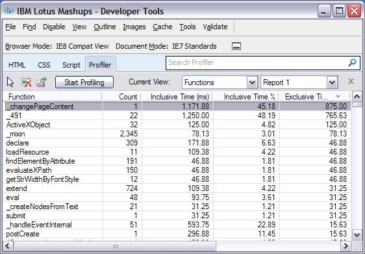The height and width of the screenshot is (254, 365).
Task: Click the IBM Lotus Mashups title icon
Action: click(x=9, y=10)
